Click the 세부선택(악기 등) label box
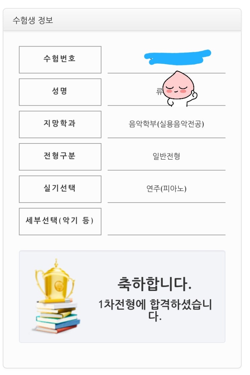The height and width of the screenshot is (375, 250). (x=60, y=221)
